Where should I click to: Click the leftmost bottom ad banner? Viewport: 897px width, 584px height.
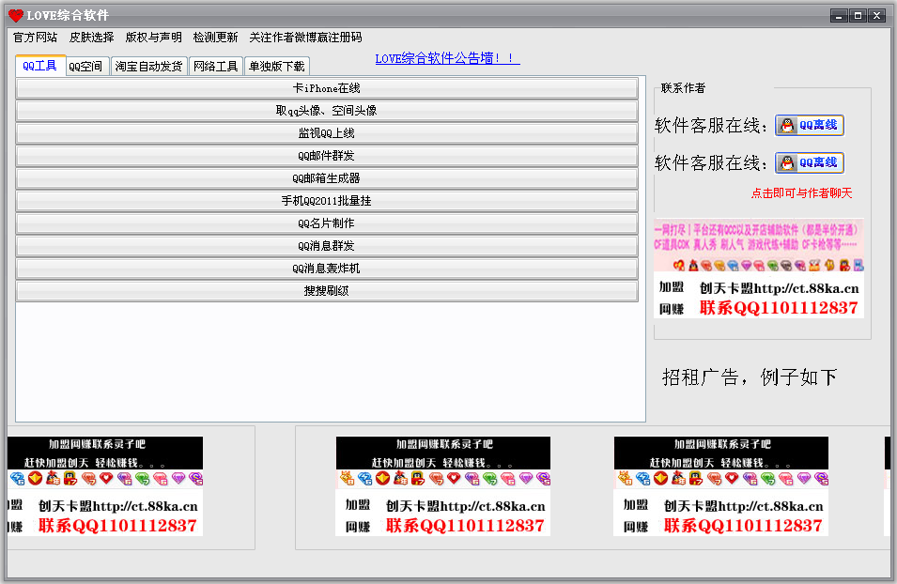coord(105,486)
